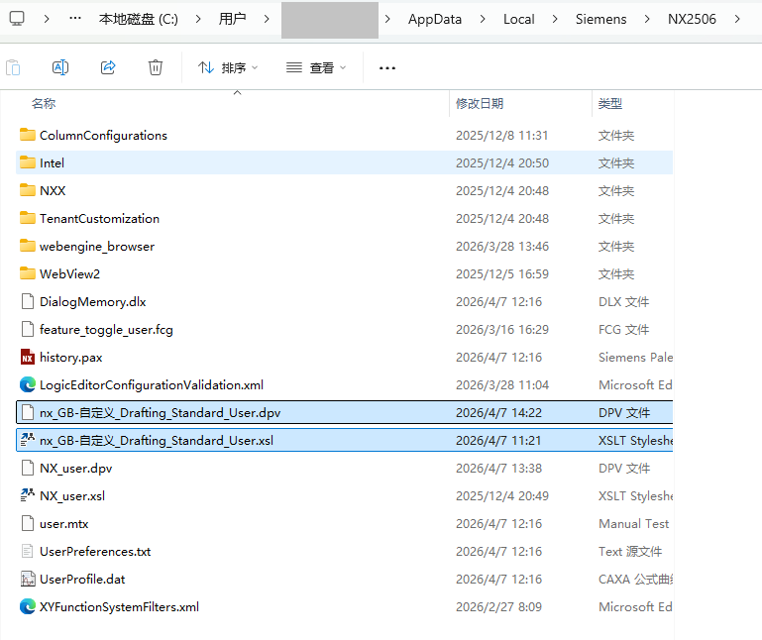Viewport: 762px width, 640px height.
Task: Click the date 2025/12/8 11:31
Action: pos(502,135)
